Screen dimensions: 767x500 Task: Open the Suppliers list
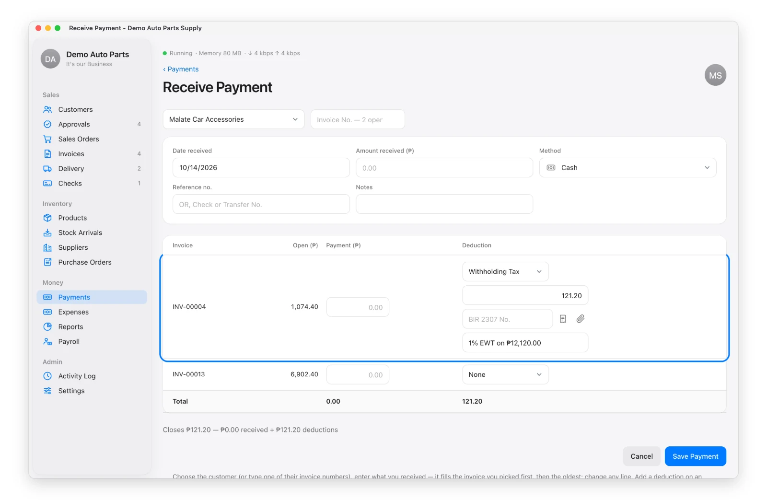(x=92, y=247)
